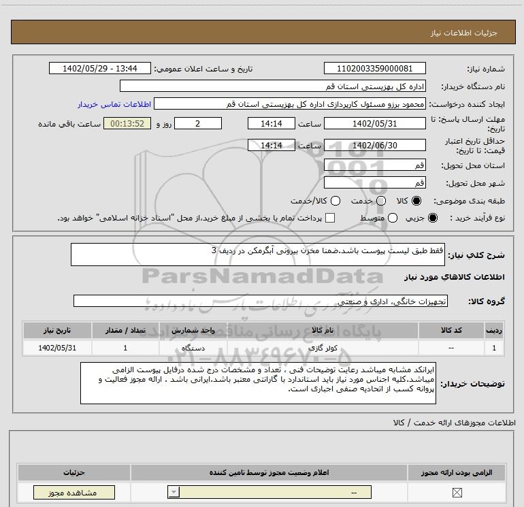Click the need date cell 1402/05/31

[x=57, y=348]
